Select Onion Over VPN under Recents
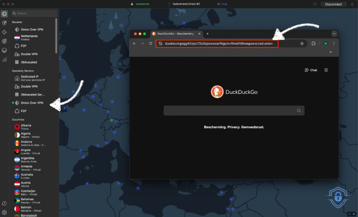This screenshot has width=358, height=217. 32,29
